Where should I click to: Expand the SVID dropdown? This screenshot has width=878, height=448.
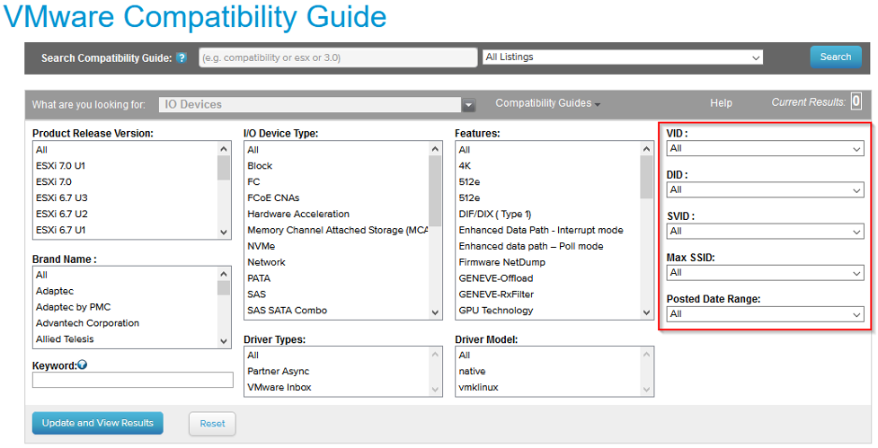tap(765, 232)
